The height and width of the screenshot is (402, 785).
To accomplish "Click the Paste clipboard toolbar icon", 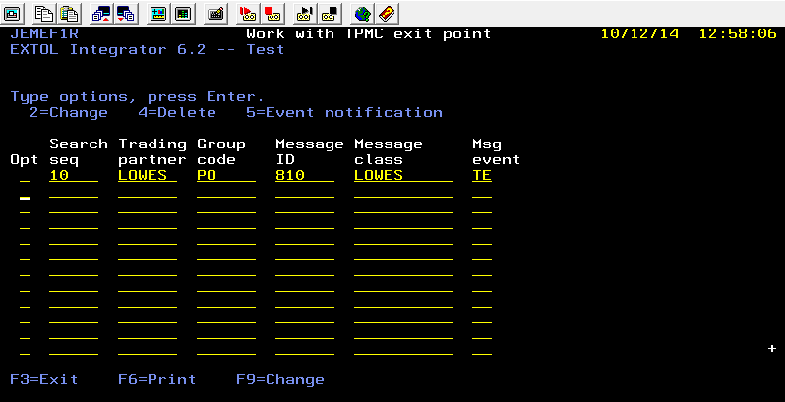I will click(x=69, y=14).
